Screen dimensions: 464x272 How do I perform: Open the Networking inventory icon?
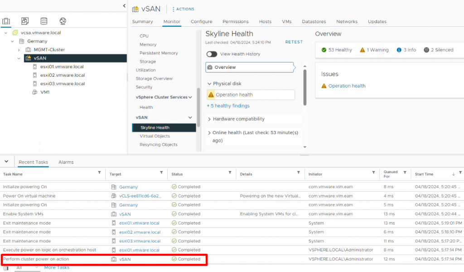click(x=63, y=21)
